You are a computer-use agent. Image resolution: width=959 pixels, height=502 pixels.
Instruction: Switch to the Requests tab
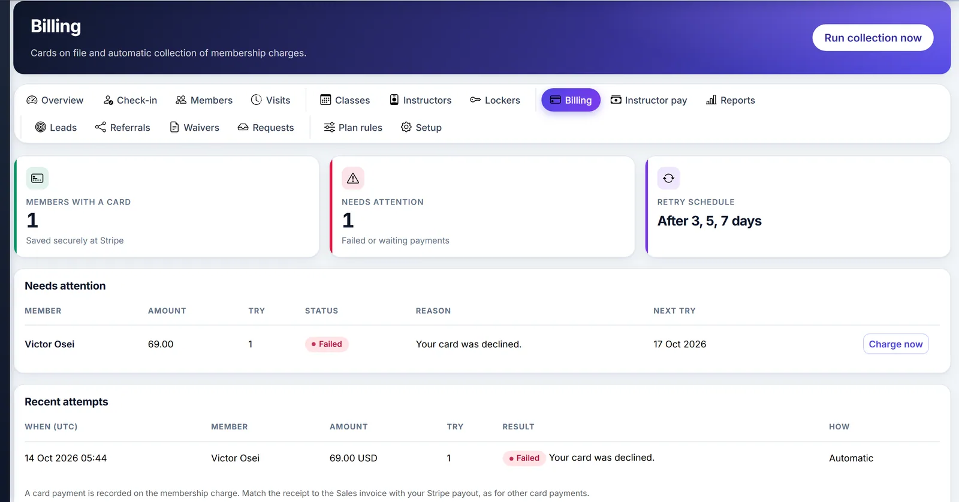(x=266, y=127)
